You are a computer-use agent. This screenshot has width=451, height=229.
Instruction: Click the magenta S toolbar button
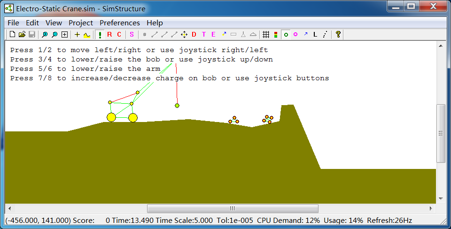pos(132,34)
